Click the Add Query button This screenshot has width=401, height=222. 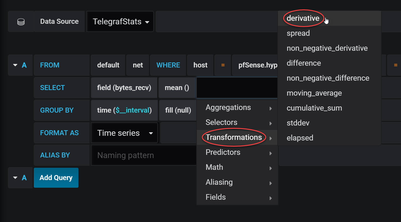pyautogui.click(x=56, y=178)
